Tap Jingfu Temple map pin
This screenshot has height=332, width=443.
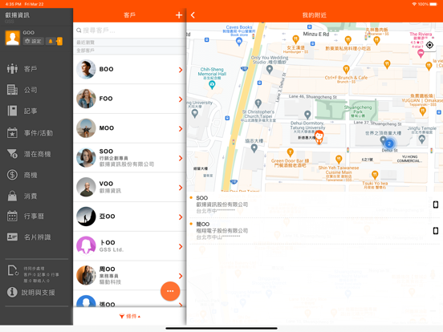tap(422, 140)
